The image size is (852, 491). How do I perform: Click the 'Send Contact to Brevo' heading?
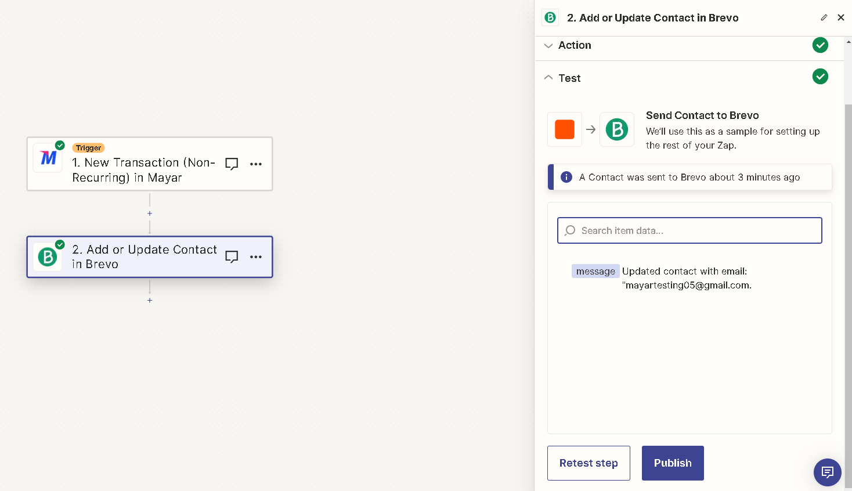click(x=702, y=115)
